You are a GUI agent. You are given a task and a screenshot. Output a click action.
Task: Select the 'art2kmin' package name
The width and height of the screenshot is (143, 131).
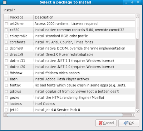(17, 24)
